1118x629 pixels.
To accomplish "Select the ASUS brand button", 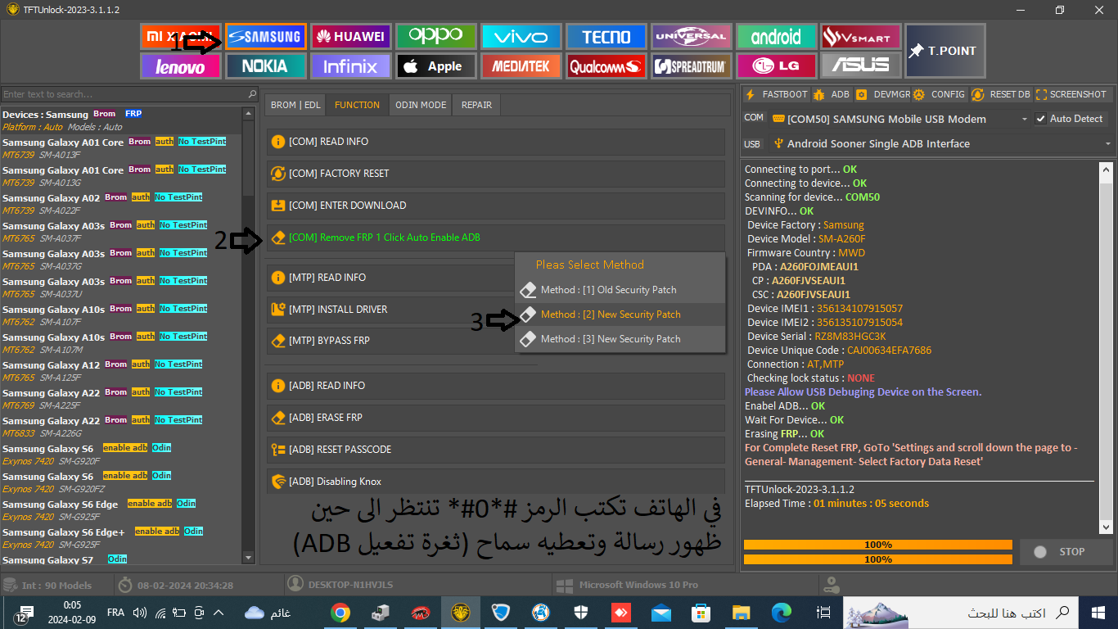I will pos(861,66).
